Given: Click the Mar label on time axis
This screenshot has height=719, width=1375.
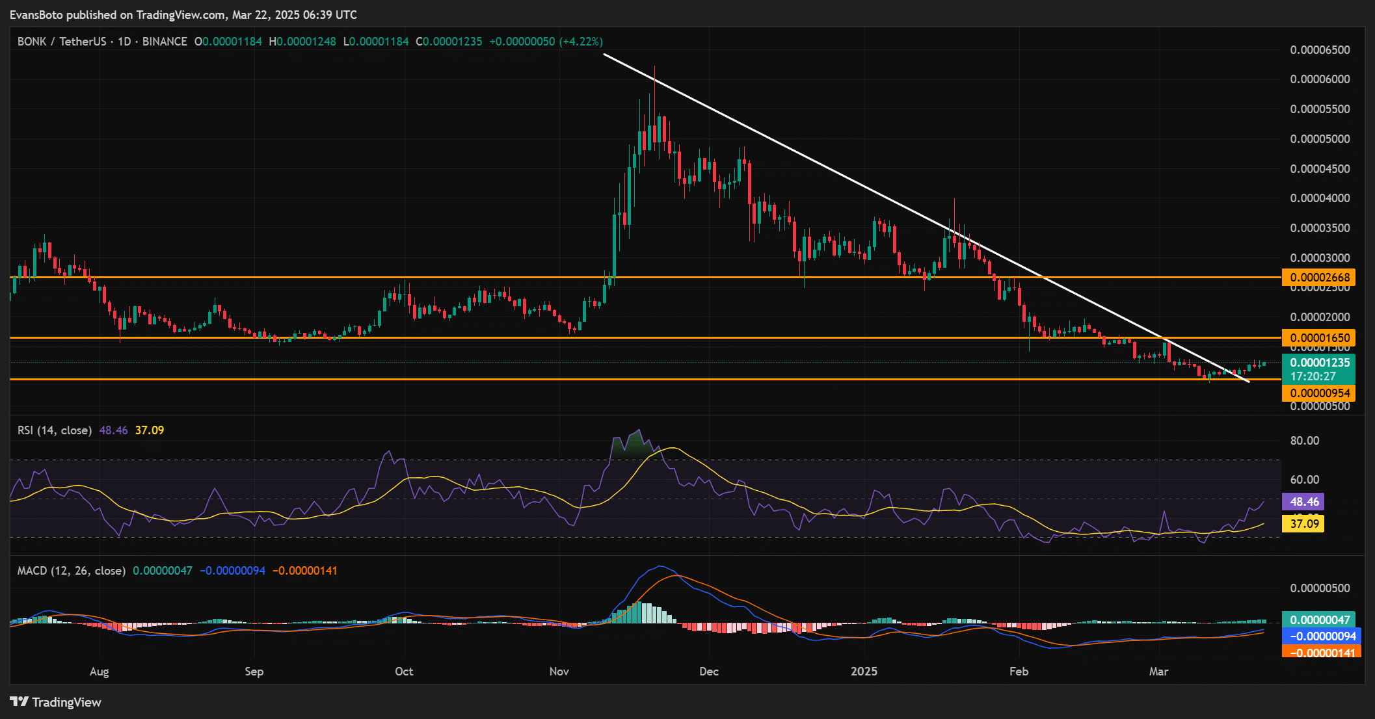Looking at the screenshot, I should click(x=1159, y=672).
